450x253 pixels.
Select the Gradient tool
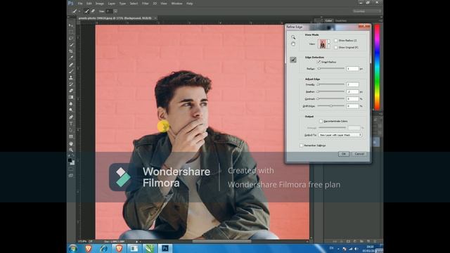(71, 97)
